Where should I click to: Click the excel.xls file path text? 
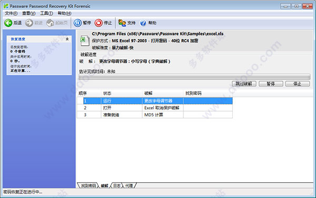click(157, 34)
